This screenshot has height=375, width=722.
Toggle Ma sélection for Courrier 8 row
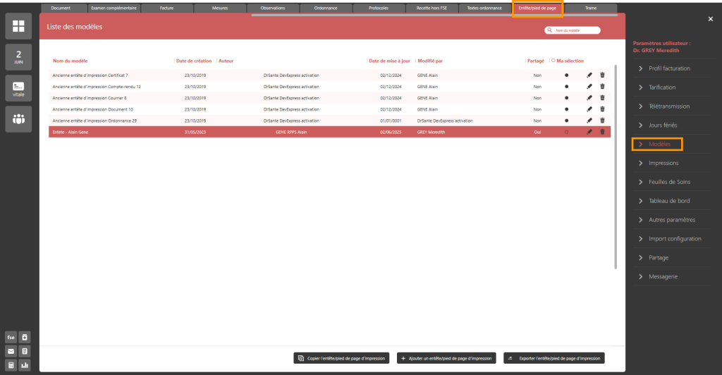click(566, 98)
